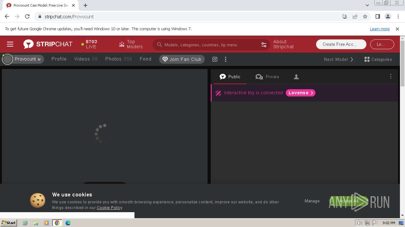Open the Profile tab

point(59,59)
